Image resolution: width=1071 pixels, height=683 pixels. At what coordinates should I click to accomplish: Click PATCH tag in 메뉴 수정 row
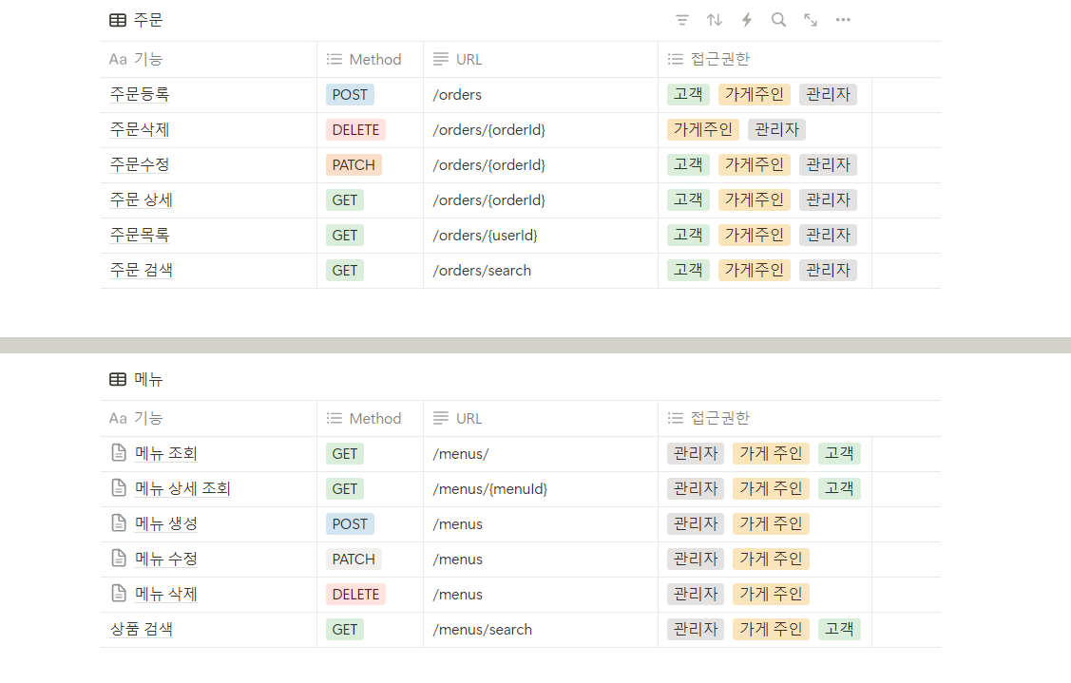pyautogui.click(x=354, y=560)
